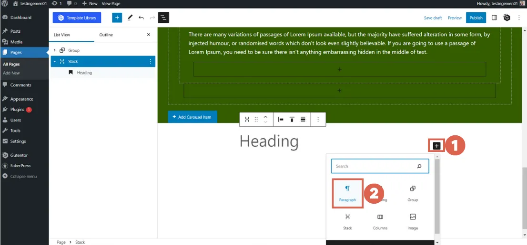Open the Plugins menu
527x245 pixels.
pos(18,110)
